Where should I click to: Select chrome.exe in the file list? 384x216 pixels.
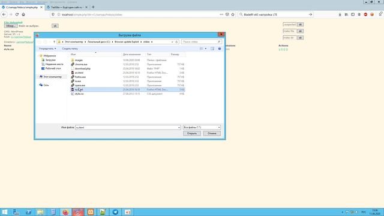click(81, 64)
